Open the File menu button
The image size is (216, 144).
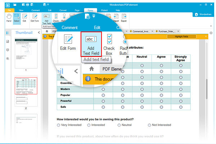(x=6, y=10)
